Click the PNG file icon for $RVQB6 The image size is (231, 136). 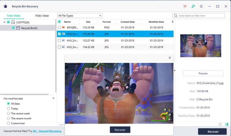point(63,27)
